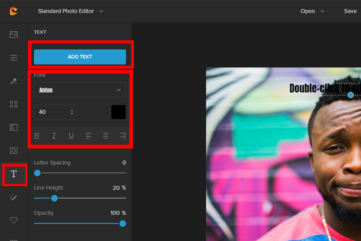Viewport: 361px width, 241px height.
Task: Toggle italic text formatting
Action: pyautogui.click(x=54, y=136)
